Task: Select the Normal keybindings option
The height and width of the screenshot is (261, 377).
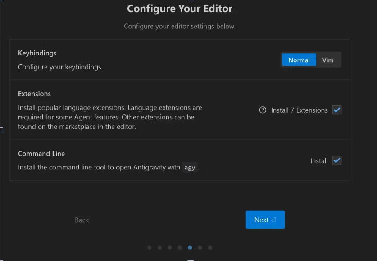Action: coord(299,60)
